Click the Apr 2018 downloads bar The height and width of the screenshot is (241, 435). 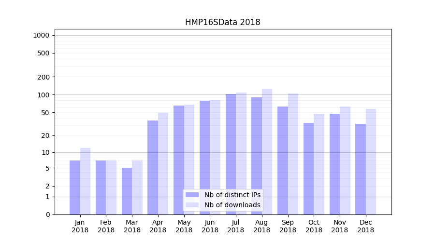click(163, 164)
